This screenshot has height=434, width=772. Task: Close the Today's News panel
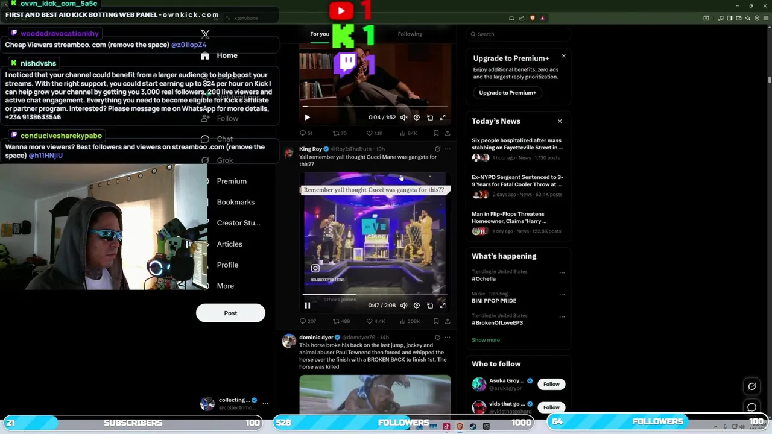(x=560, y=121)
